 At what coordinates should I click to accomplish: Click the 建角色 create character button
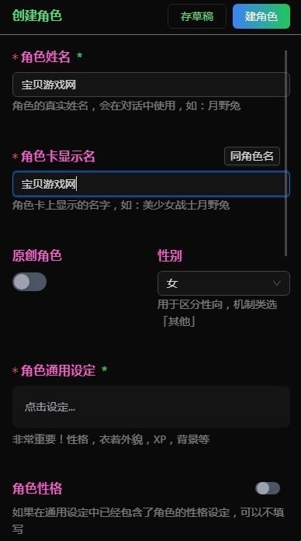(261, 16)
